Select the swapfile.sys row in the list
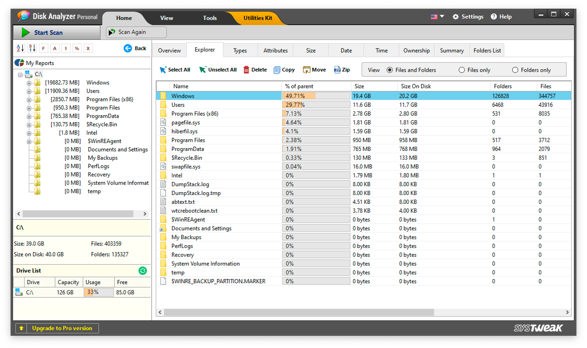 click(364, 167)
